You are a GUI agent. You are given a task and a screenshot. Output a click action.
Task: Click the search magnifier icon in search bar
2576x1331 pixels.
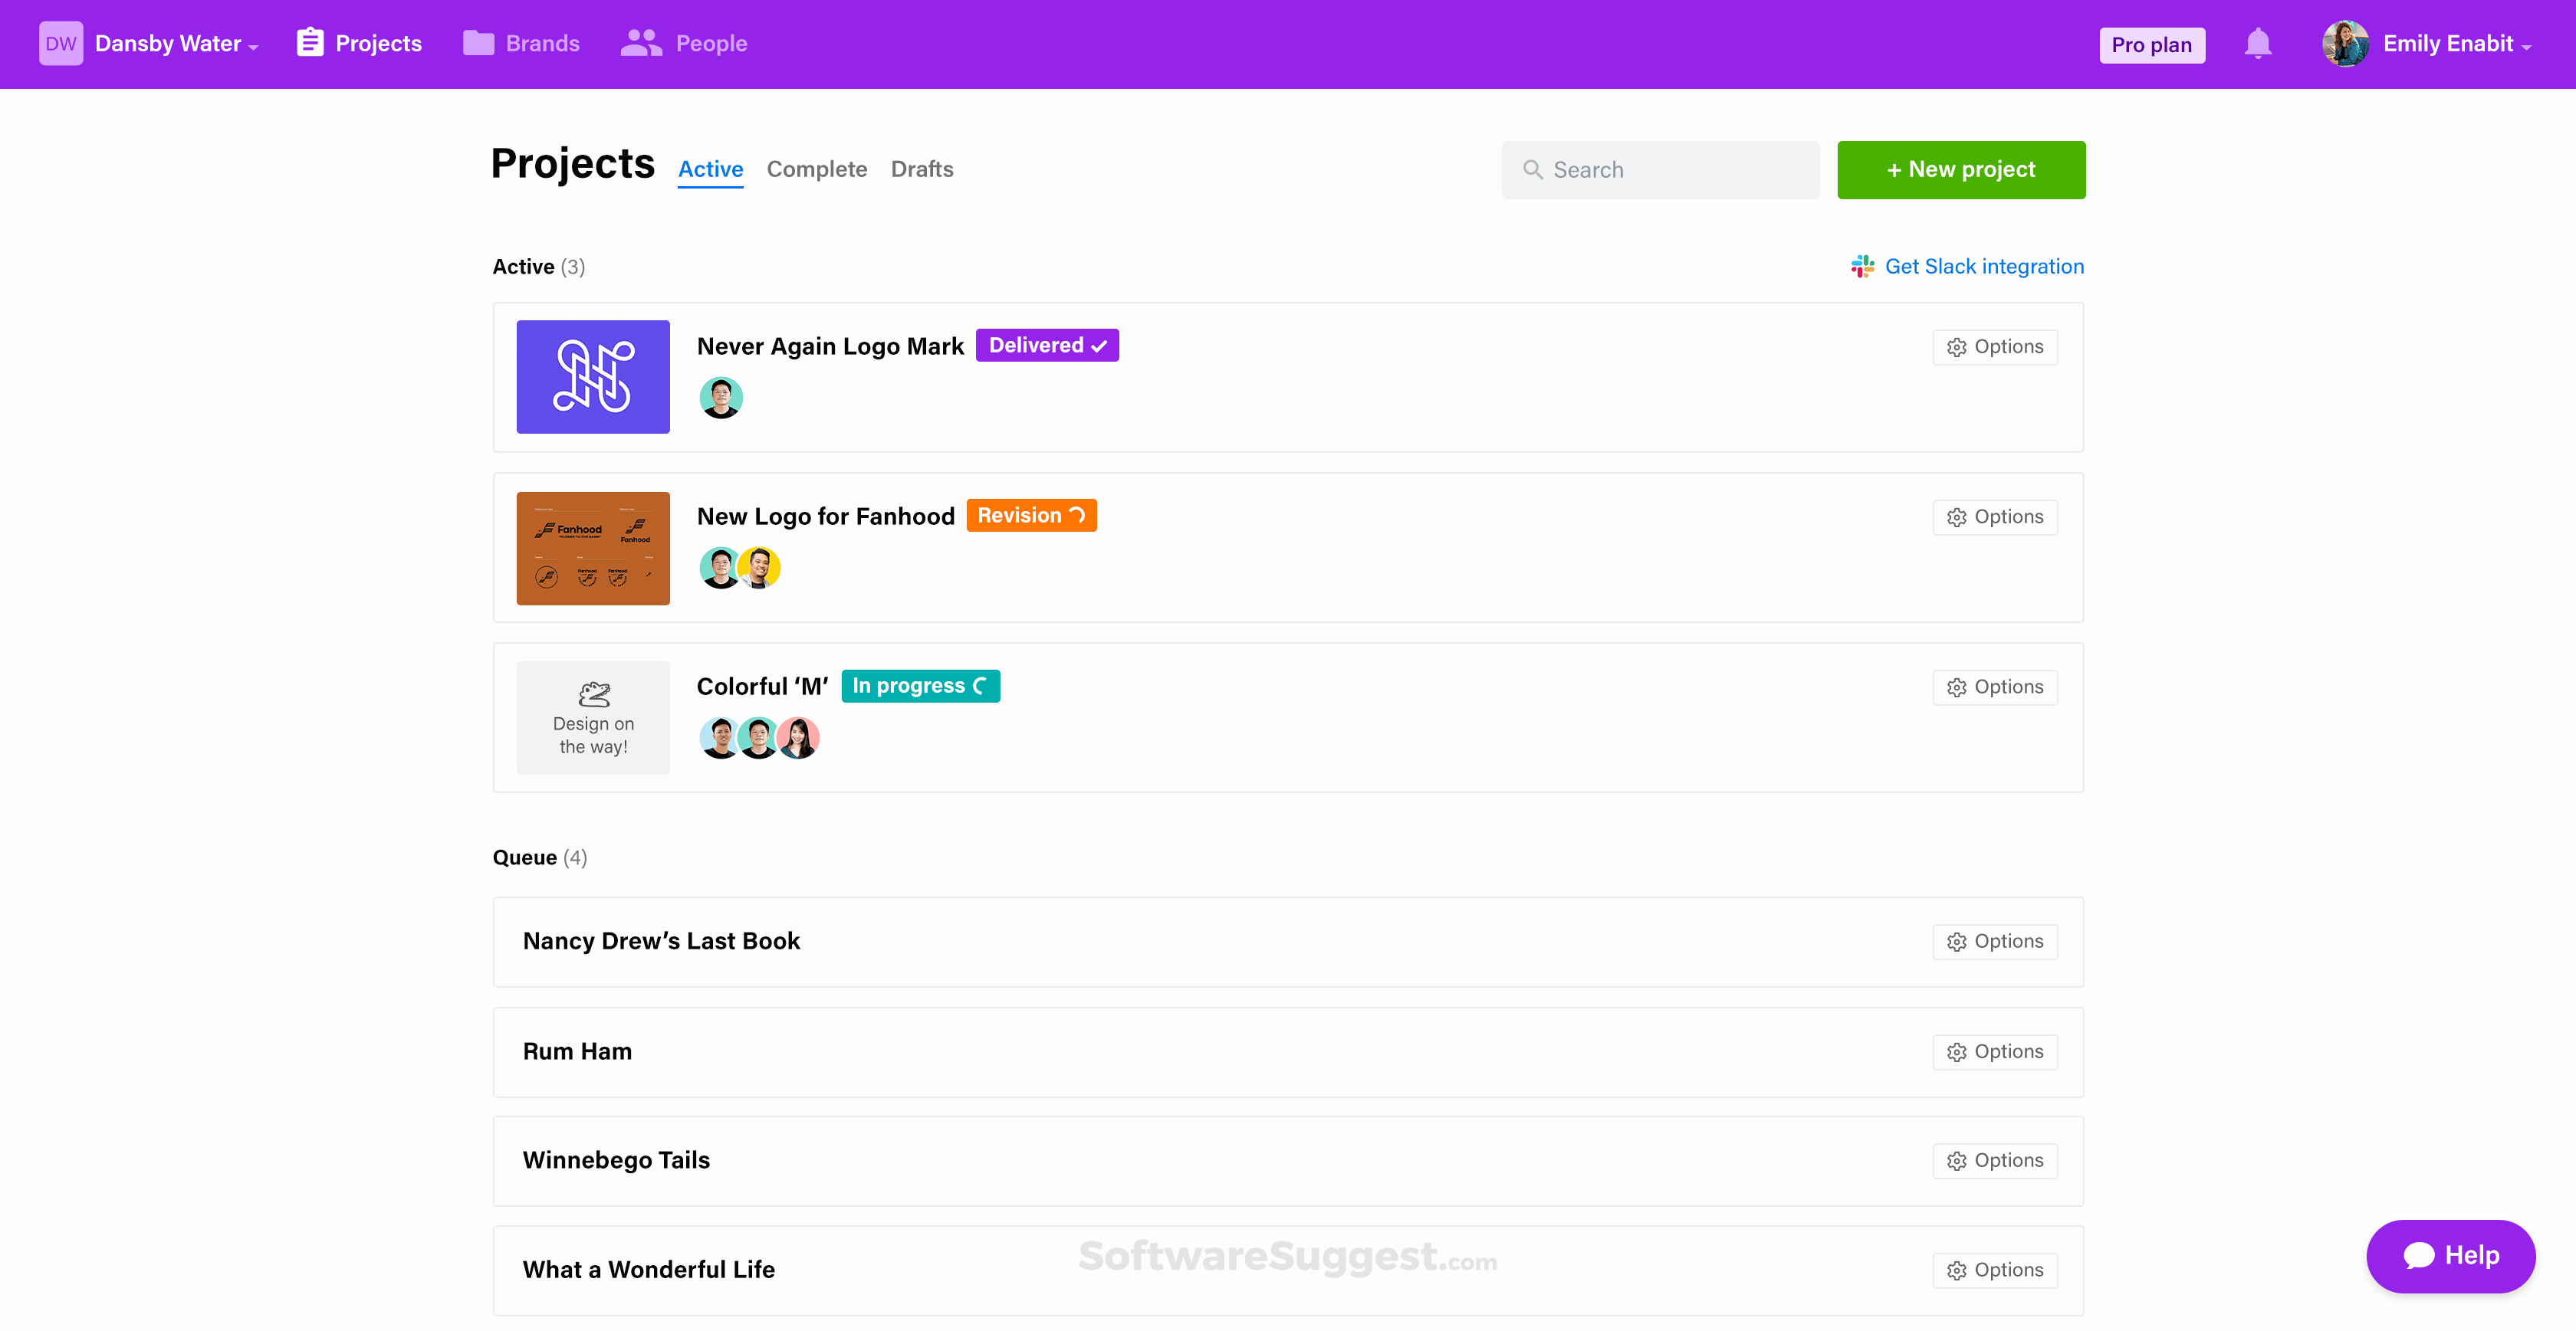point(1533,169)
